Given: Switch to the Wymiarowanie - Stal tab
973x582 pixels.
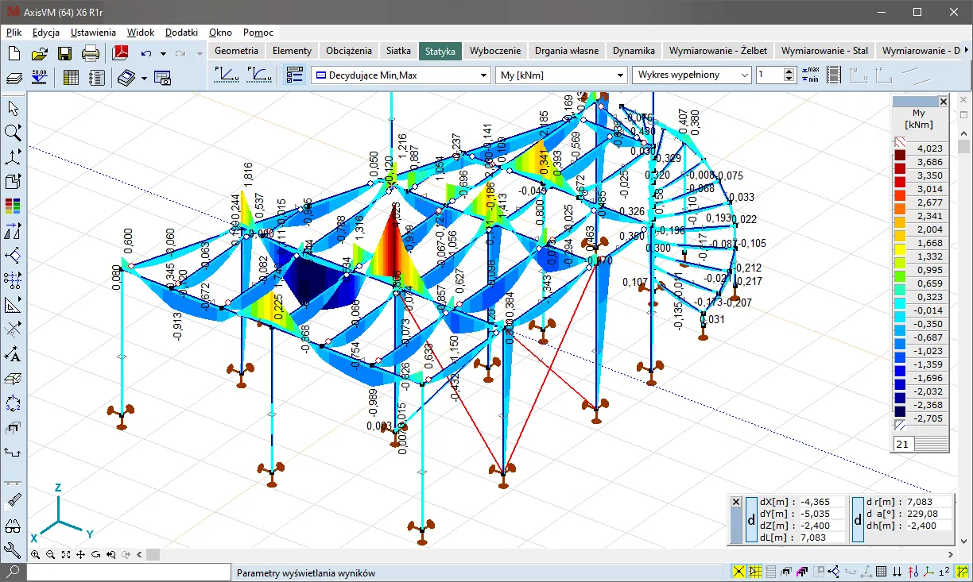Looking at the screenshot, I should pyautogui.click(x=824, y=50).
